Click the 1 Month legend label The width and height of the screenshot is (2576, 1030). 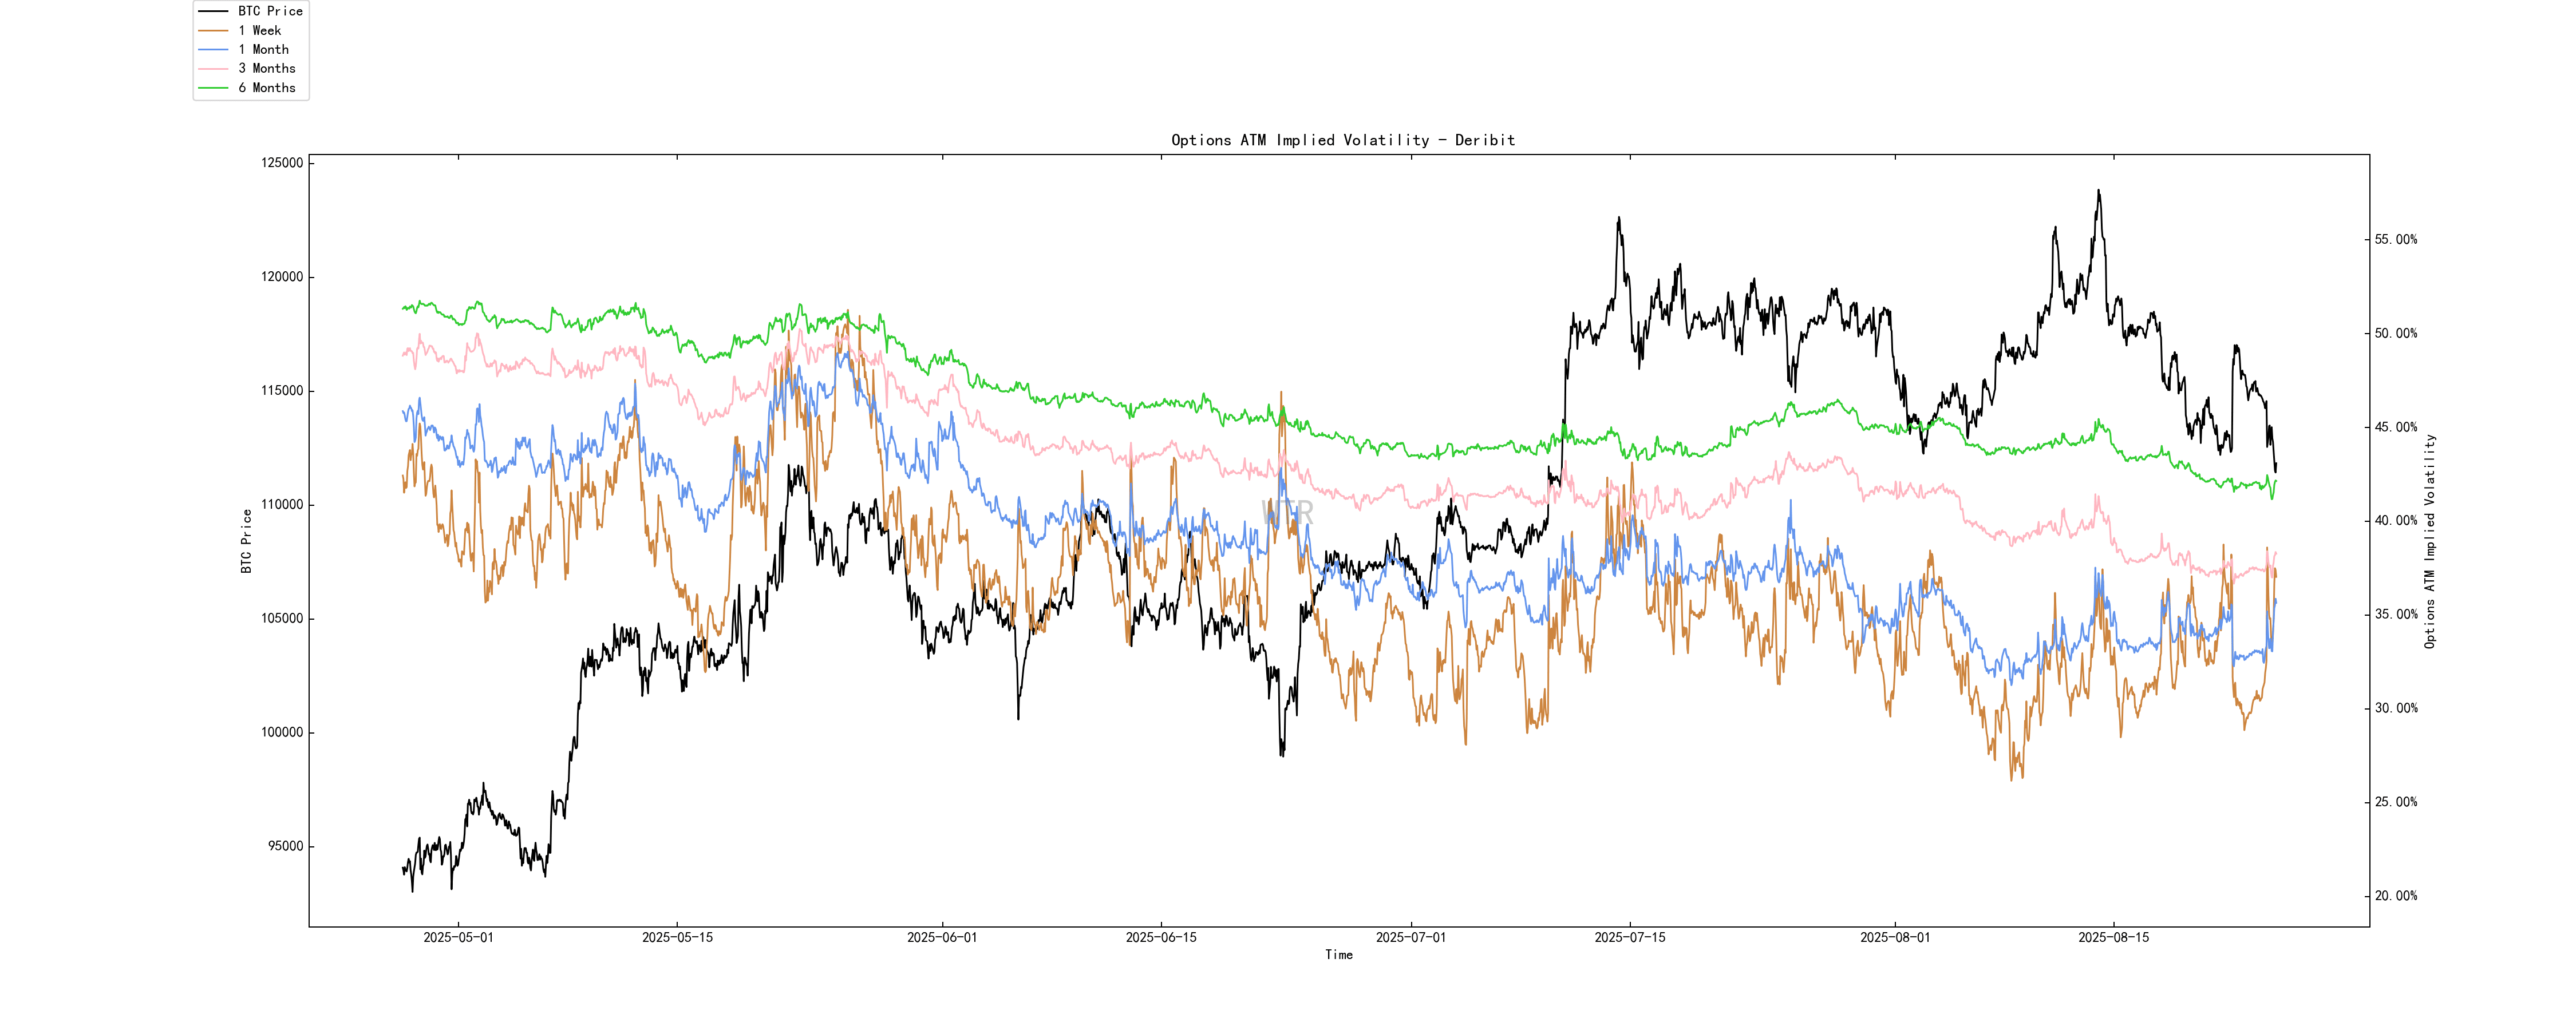pyautogui.click(x=263, y=49)
